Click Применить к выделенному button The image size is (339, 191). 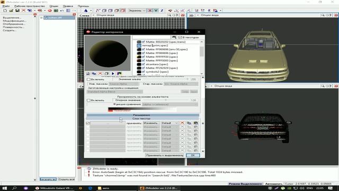pos(165,155)
